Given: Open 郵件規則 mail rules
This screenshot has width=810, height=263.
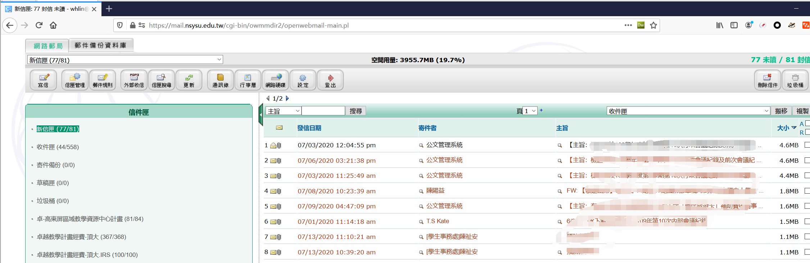Looking at the screenshot, I should pyautogui.click(x=103, y=80).
